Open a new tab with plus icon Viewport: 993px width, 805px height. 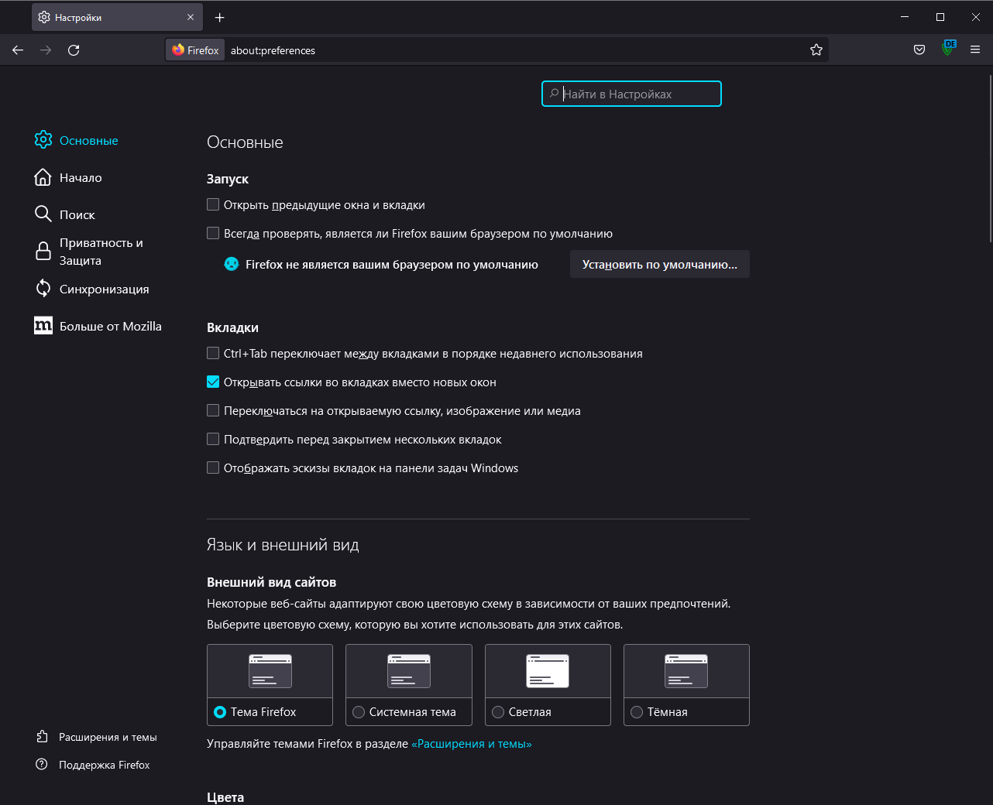pyautogui.click(x=220, y=17)
